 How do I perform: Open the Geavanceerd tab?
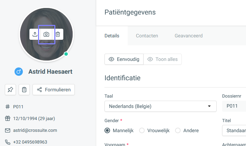189,36
